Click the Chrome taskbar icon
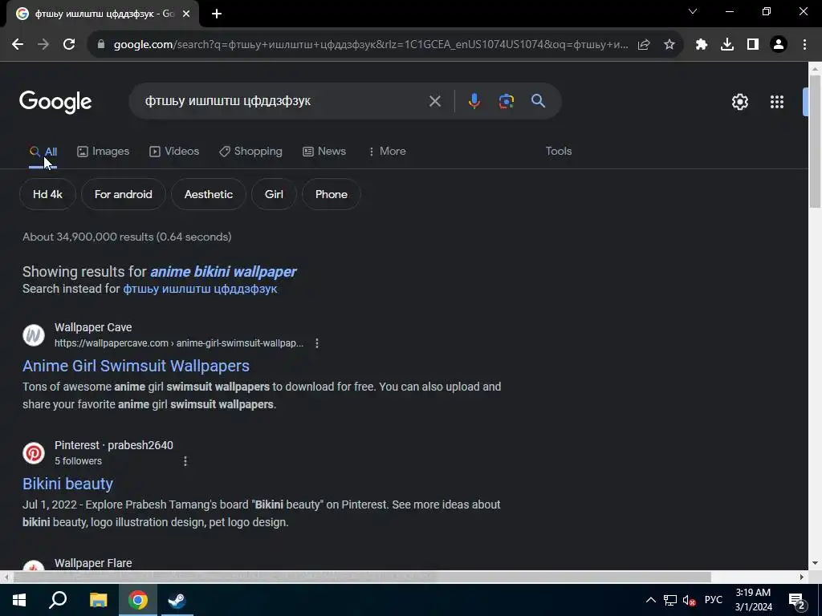Viewport: 822px width, 616px height. click(138, 600)
